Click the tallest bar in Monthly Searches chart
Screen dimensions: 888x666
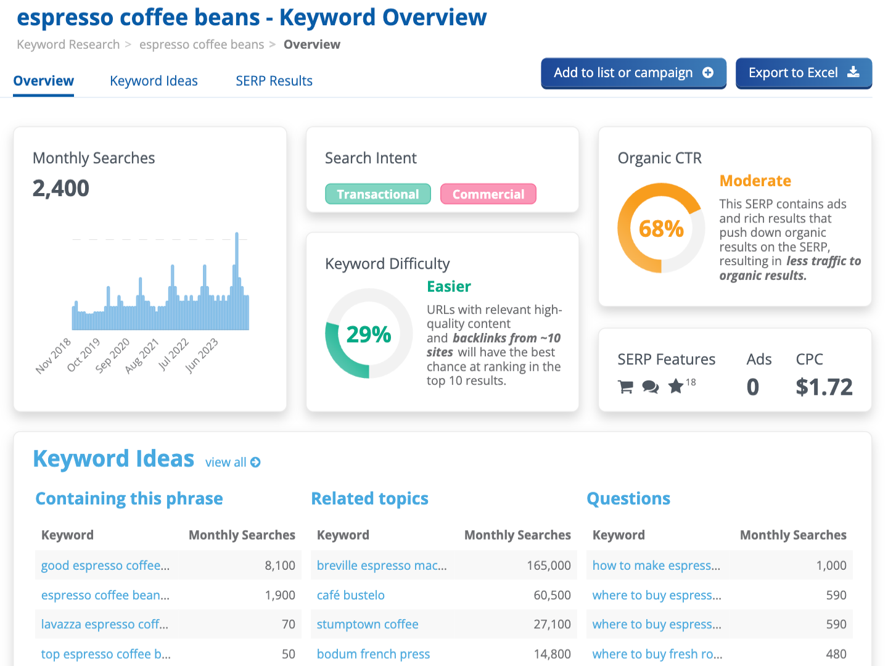click(x=237, y=281)
